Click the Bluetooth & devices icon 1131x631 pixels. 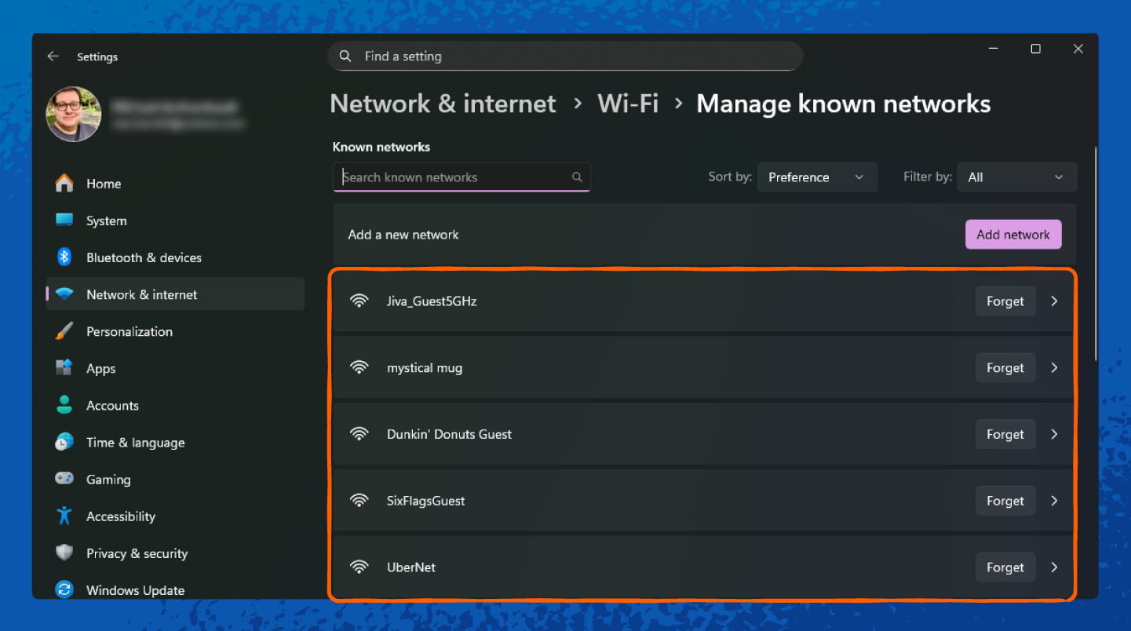coord(64,257)
